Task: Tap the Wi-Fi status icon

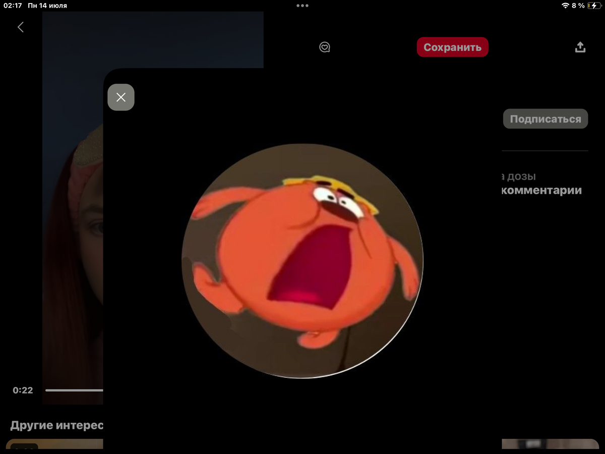Action: tap(565, 6)
